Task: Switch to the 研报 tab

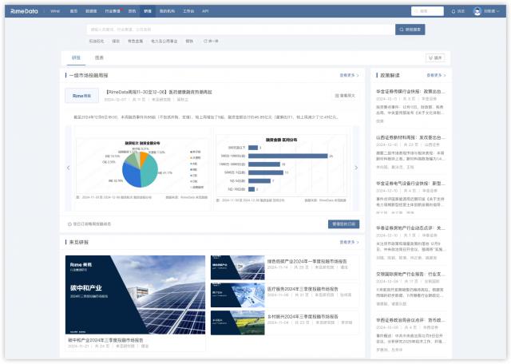Action: pos(76,58)
